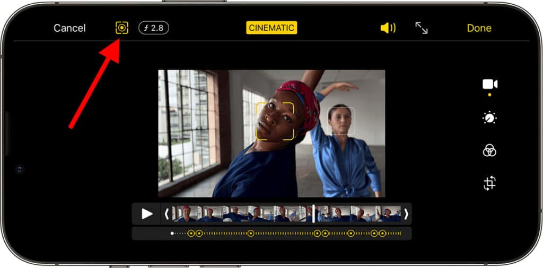Open the adjustments dial tool
Image resolution: width=543 pixels, height=268 pixels.
click(x=489, y=118)
